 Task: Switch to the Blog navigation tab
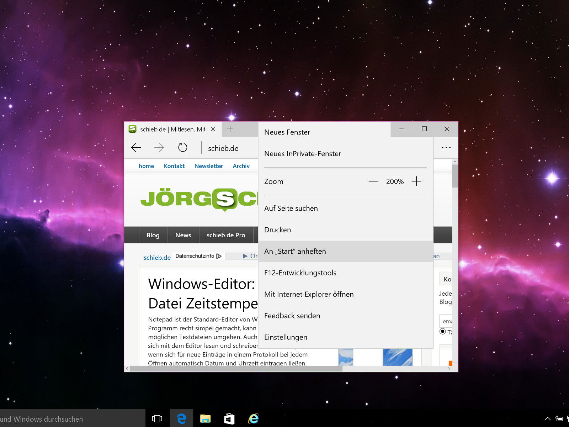point(153,235)
